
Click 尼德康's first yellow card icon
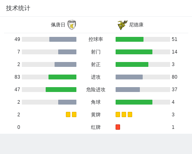pyautogui.click(x=118, y=114)
